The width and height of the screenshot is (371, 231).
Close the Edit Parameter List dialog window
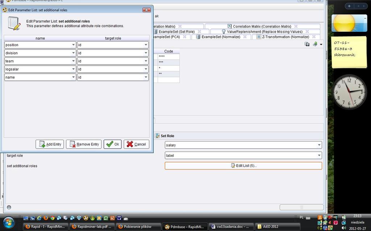[x=147, y=10]
